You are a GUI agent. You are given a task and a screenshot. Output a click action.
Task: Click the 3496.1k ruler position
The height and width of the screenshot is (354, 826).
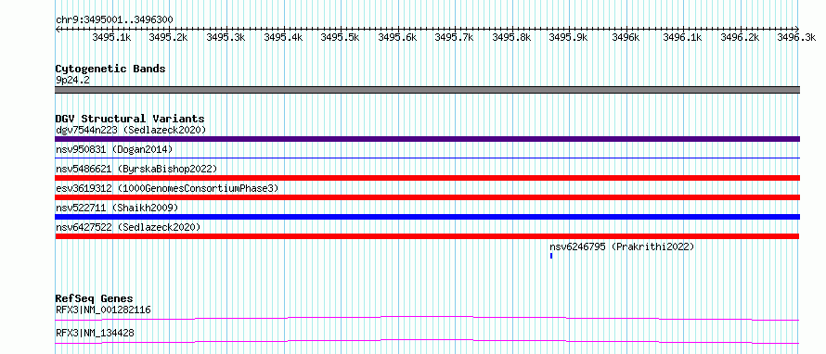point(683,37)
